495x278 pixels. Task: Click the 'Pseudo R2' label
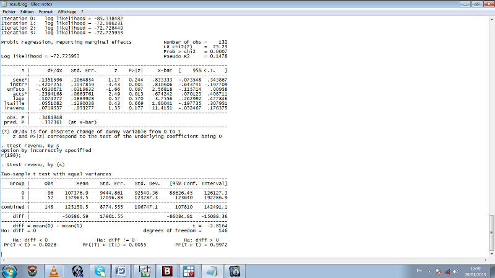coord(176,56)
